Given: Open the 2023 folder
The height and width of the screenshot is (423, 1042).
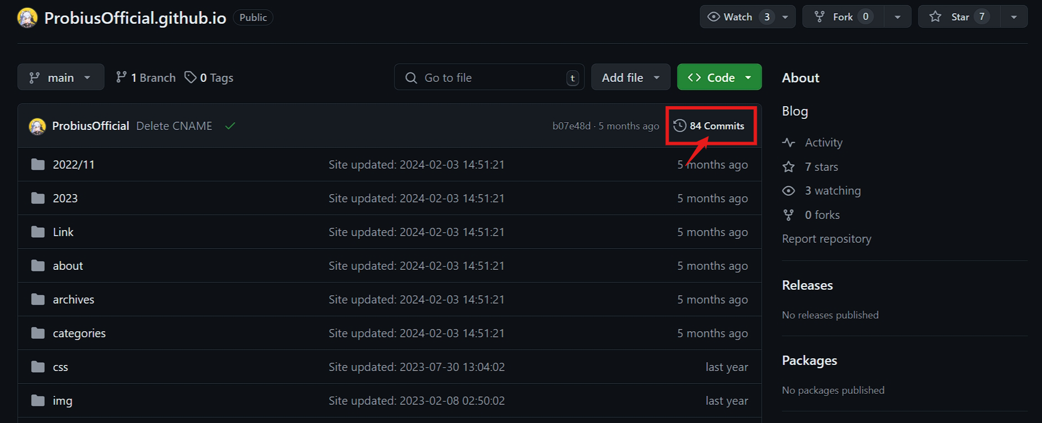Looking at the screenshot, I should (x=65, y=199).
